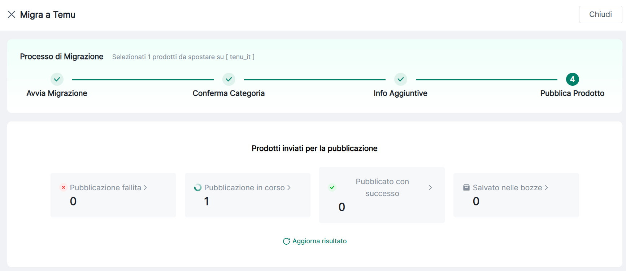This screenshot has height=271, width=626.
Task: Expand the Pubblicazione in corso chevron
Action: 289,187
